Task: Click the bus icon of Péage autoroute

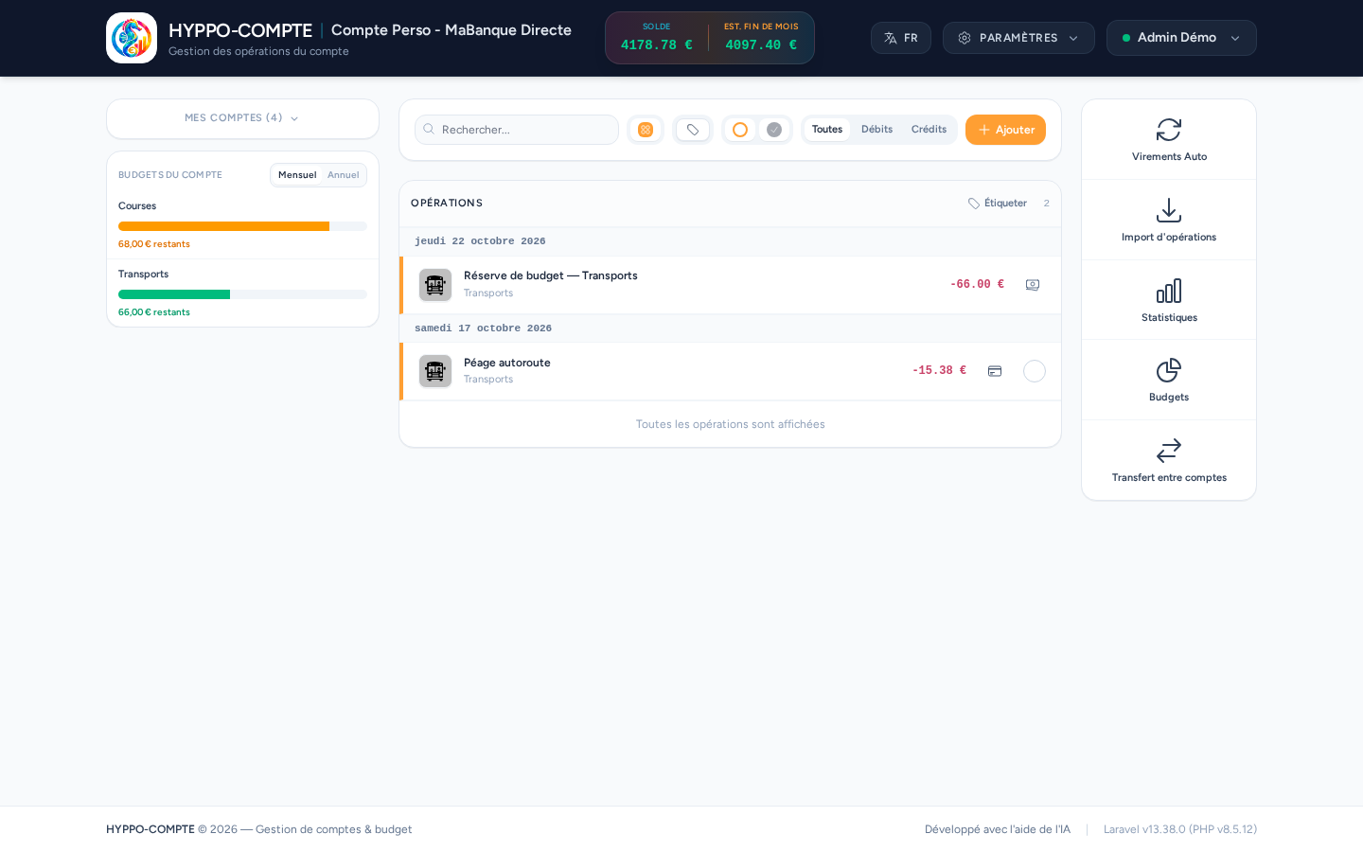Action: click(435, 371)
